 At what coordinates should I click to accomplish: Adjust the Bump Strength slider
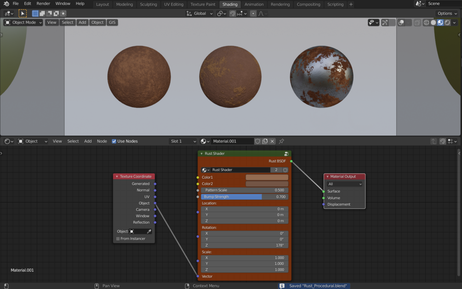coord(245,197)
